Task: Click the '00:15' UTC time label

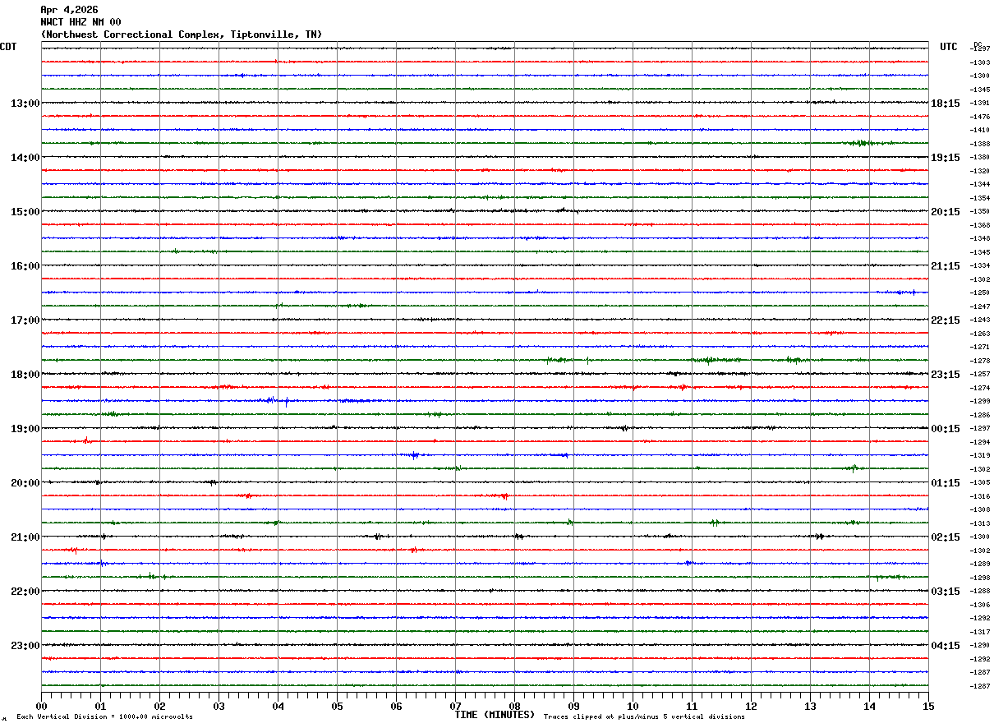Action: click(x=946, y=429)
